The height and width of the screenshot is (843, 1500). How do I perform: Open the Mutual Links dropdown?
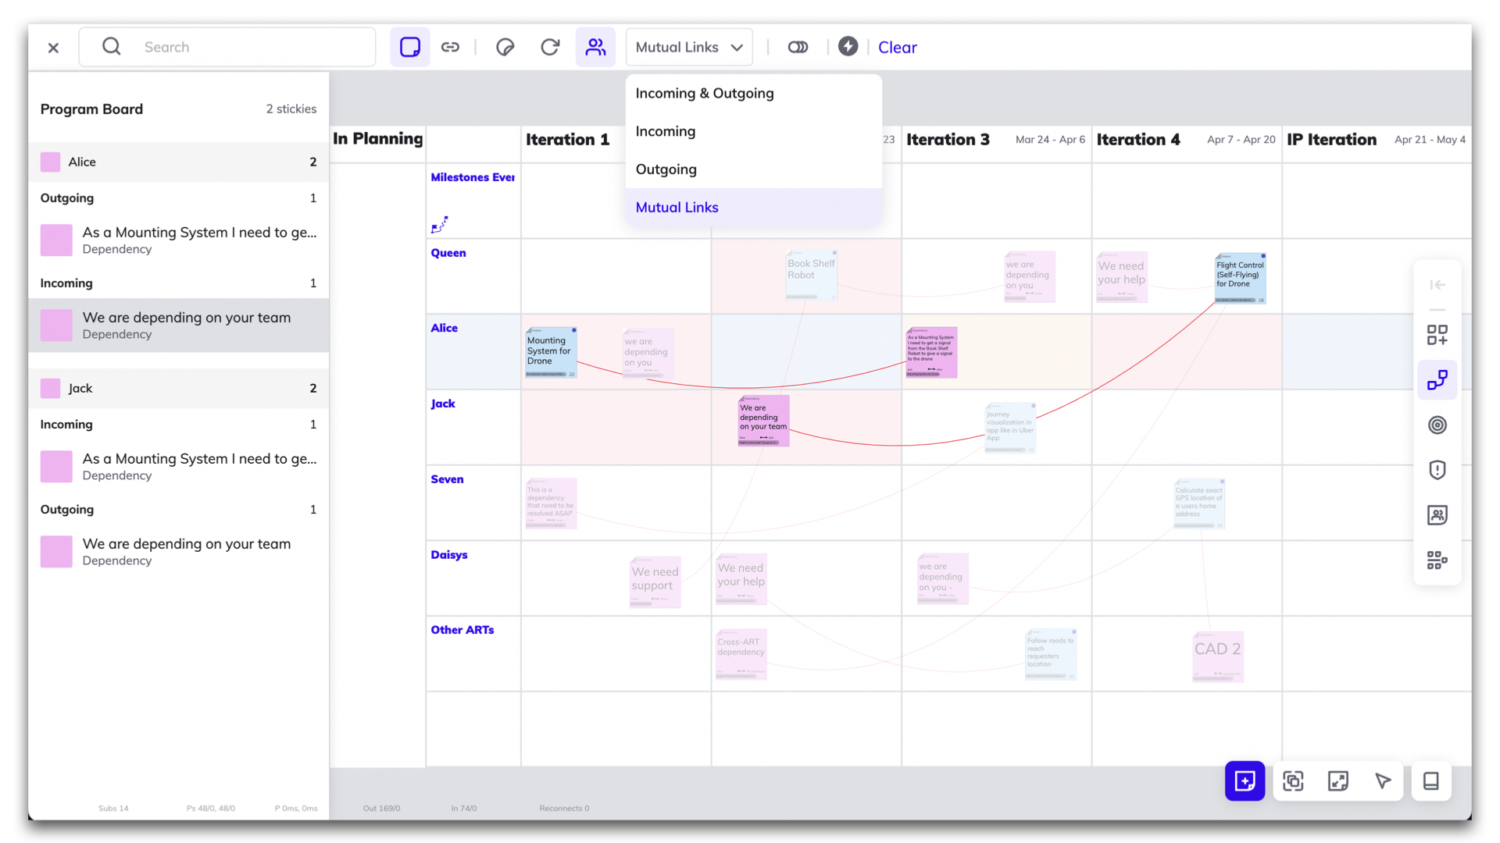(688, 47)
